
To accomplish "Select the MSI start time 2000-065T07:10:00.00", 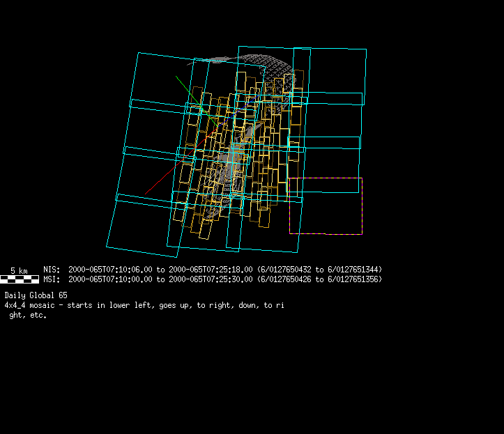I will coord(110,279).
